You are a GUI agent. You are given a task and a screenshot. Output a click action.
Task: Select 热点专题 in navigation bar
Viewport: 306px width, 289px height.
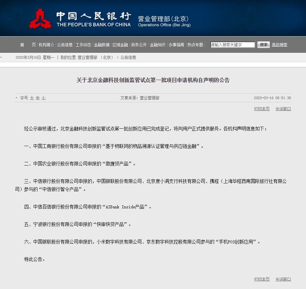click(x=195, y=45)
